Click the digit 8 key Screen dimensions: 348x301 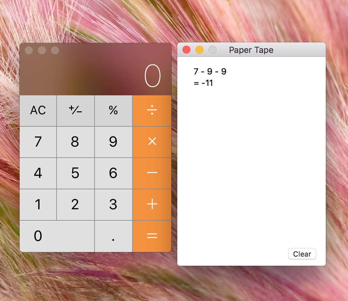click(x=76, y=142)
